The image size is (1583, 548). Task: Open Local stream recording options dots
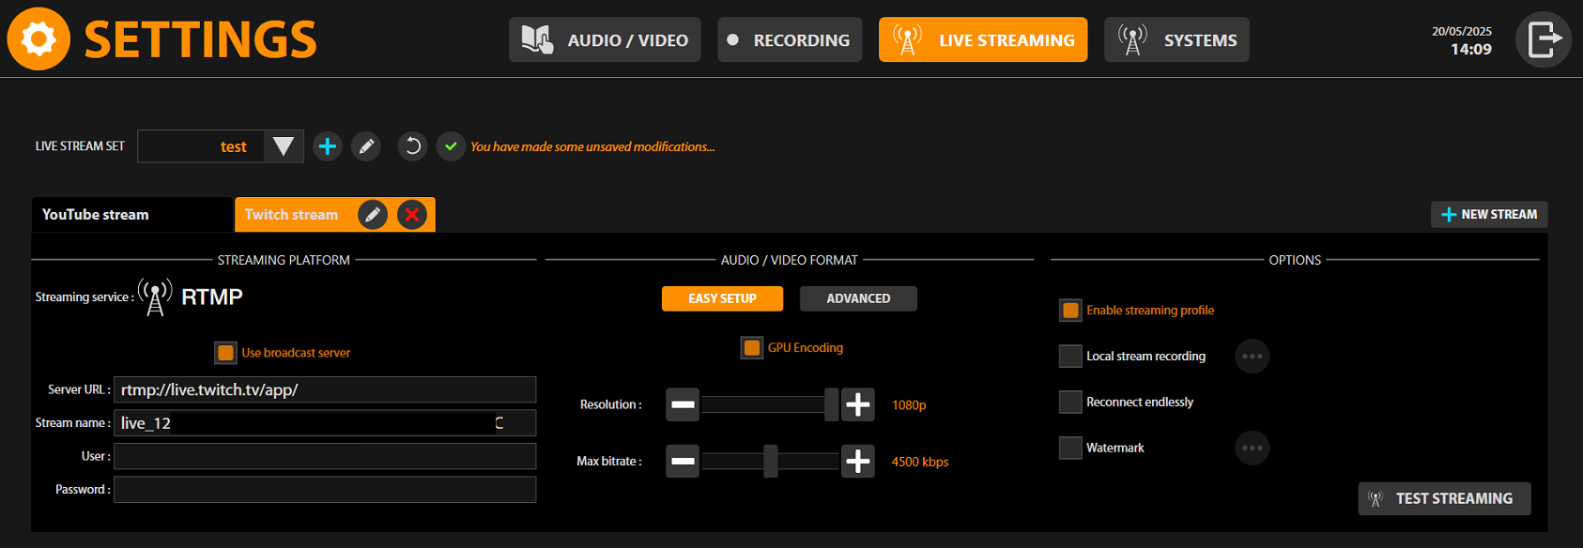(1253, 357)
